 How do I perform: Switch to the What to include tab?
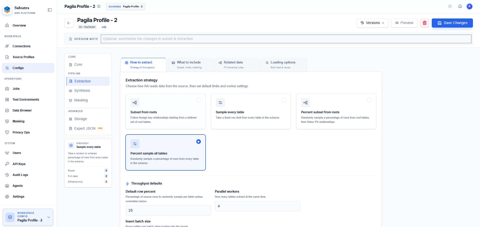tap(190, 65)
